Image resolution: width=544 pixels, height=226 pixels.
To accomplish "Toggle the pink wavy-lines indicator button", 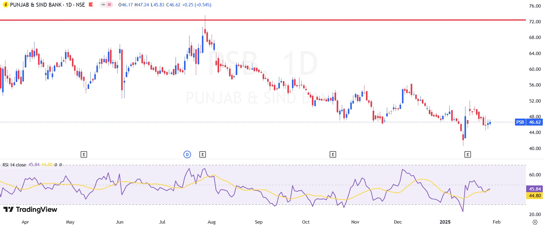I will click(x=109, y=5).
